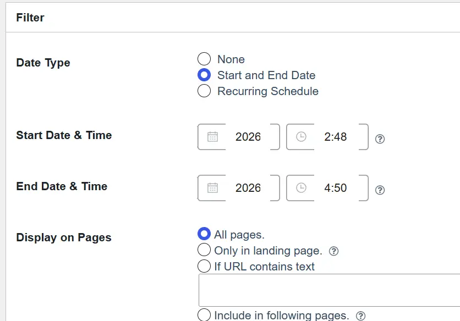The width and height of the screenshot is (460, 321).
Task: Open help icon next to Only in landing page
Action: (x=334, y=251)
